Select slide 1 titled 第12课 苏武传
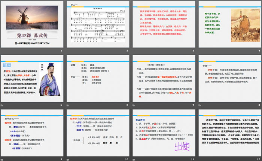 [32, 24]
